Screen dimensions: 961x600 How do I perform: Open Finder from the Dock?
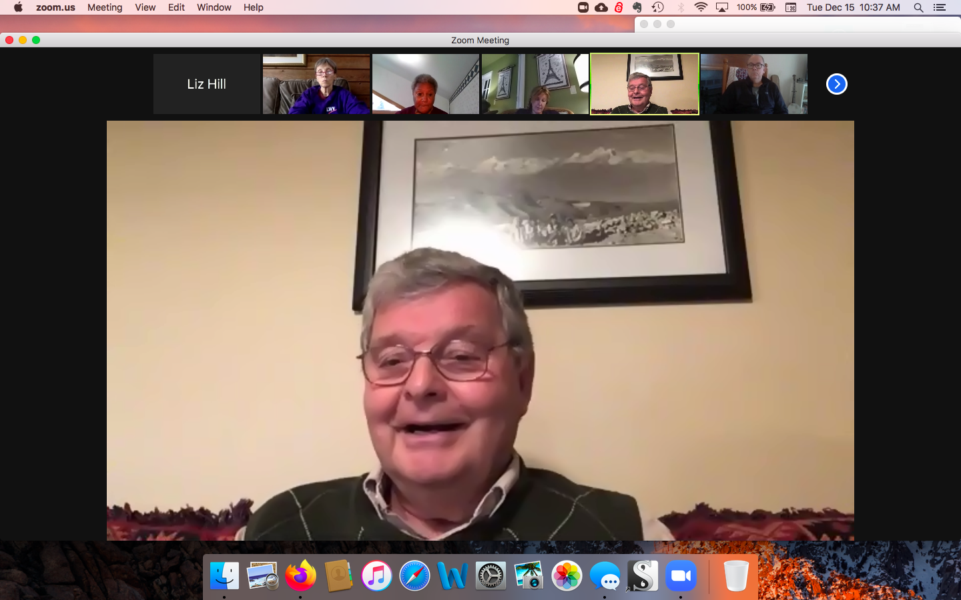coord(224,575)
